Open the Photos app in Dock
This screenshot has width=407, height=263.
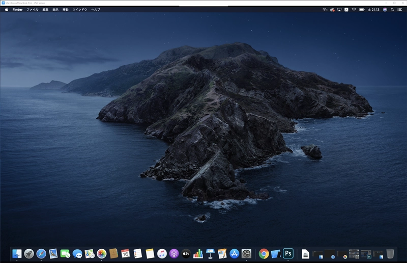tap(101, 253)
